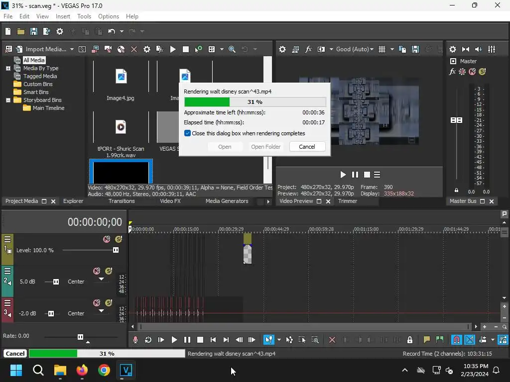Stop in Video Preview window

coord(367,175)
